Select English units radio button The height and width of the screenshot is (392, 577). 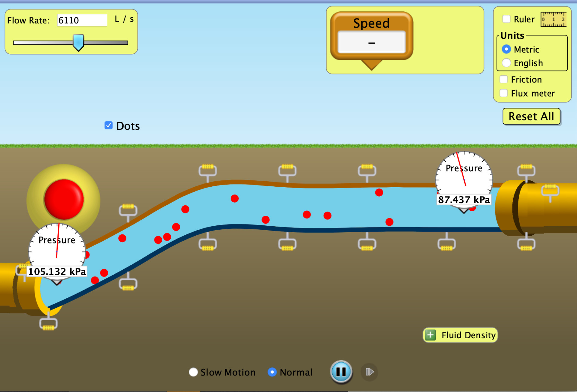point(506,63)
